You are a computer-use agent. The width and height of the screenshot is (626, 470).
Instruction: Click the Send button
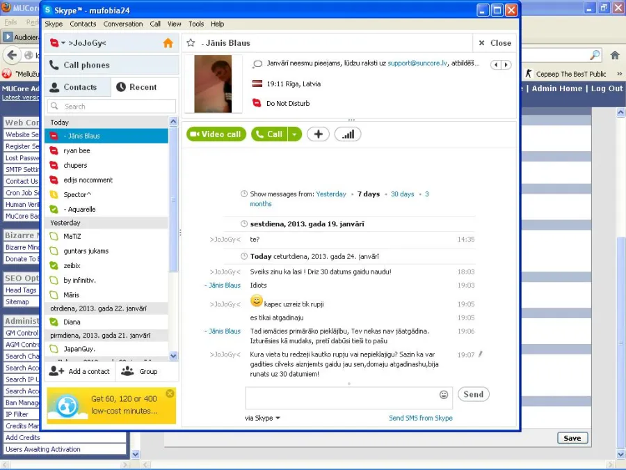click(474, 395)
